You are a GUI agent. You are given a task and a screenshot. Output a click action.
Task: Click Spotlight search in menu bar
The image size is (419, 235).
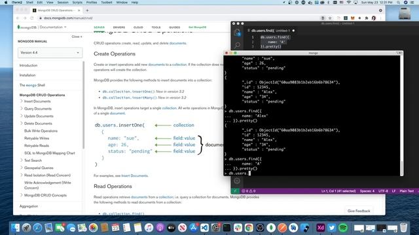tap(398, 3)
